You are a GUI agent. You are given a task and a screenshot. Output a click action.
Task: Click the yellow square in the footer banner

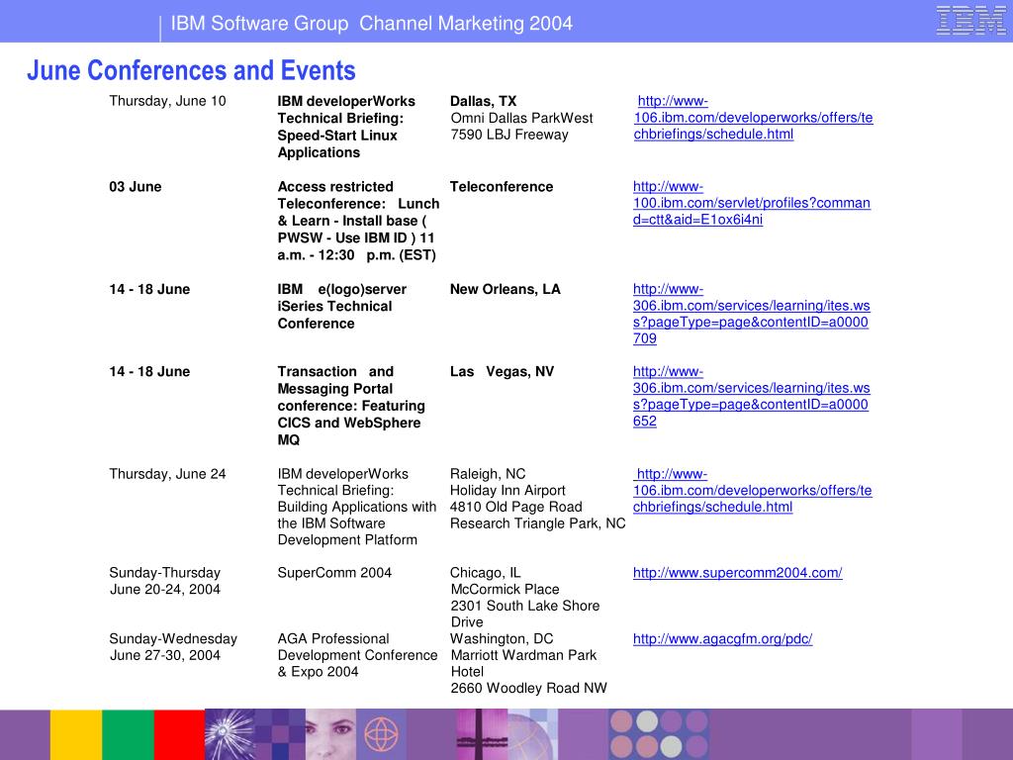(x=75, y=735)
